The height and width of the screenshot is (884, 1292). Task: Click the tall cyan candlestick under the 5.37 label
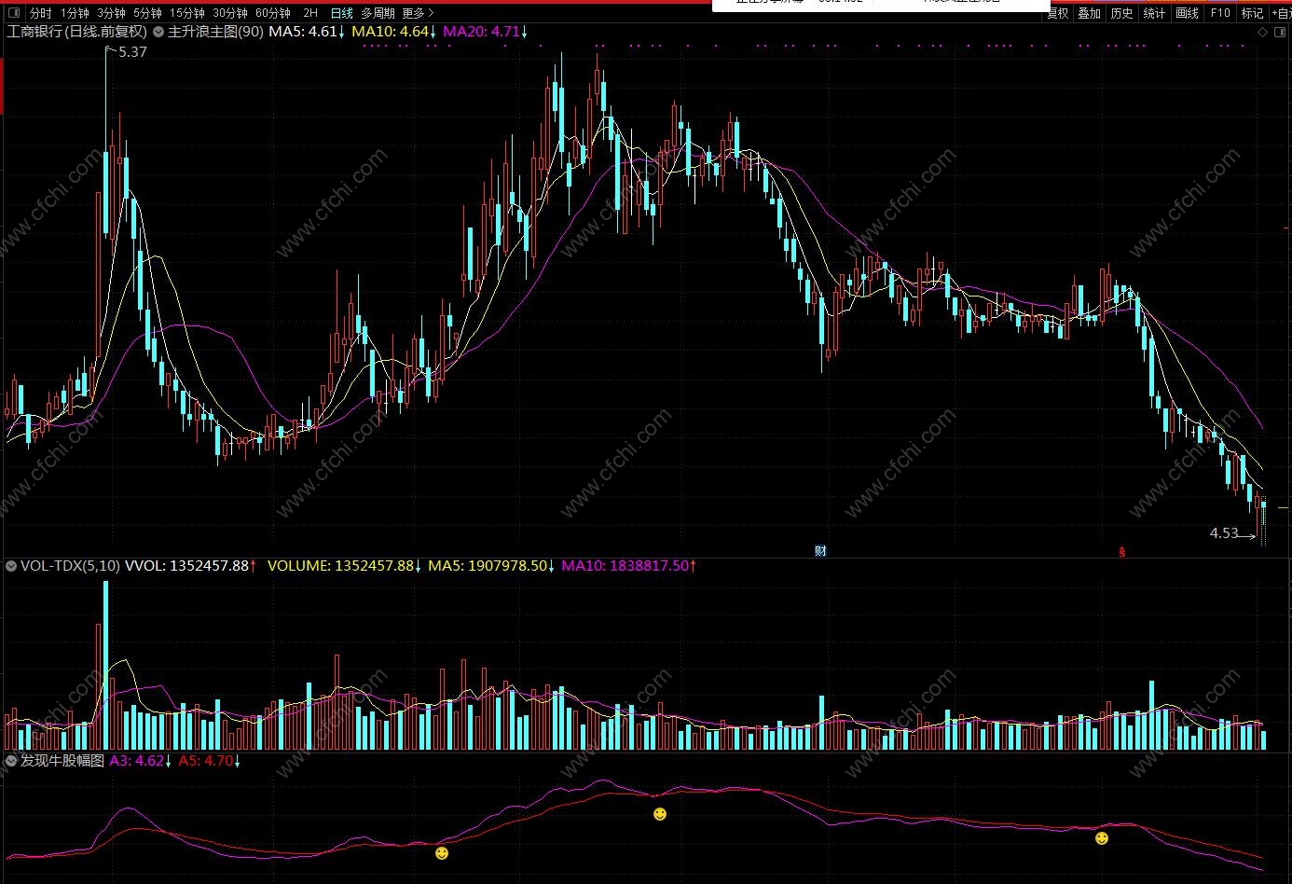click(x=105, y=192)
